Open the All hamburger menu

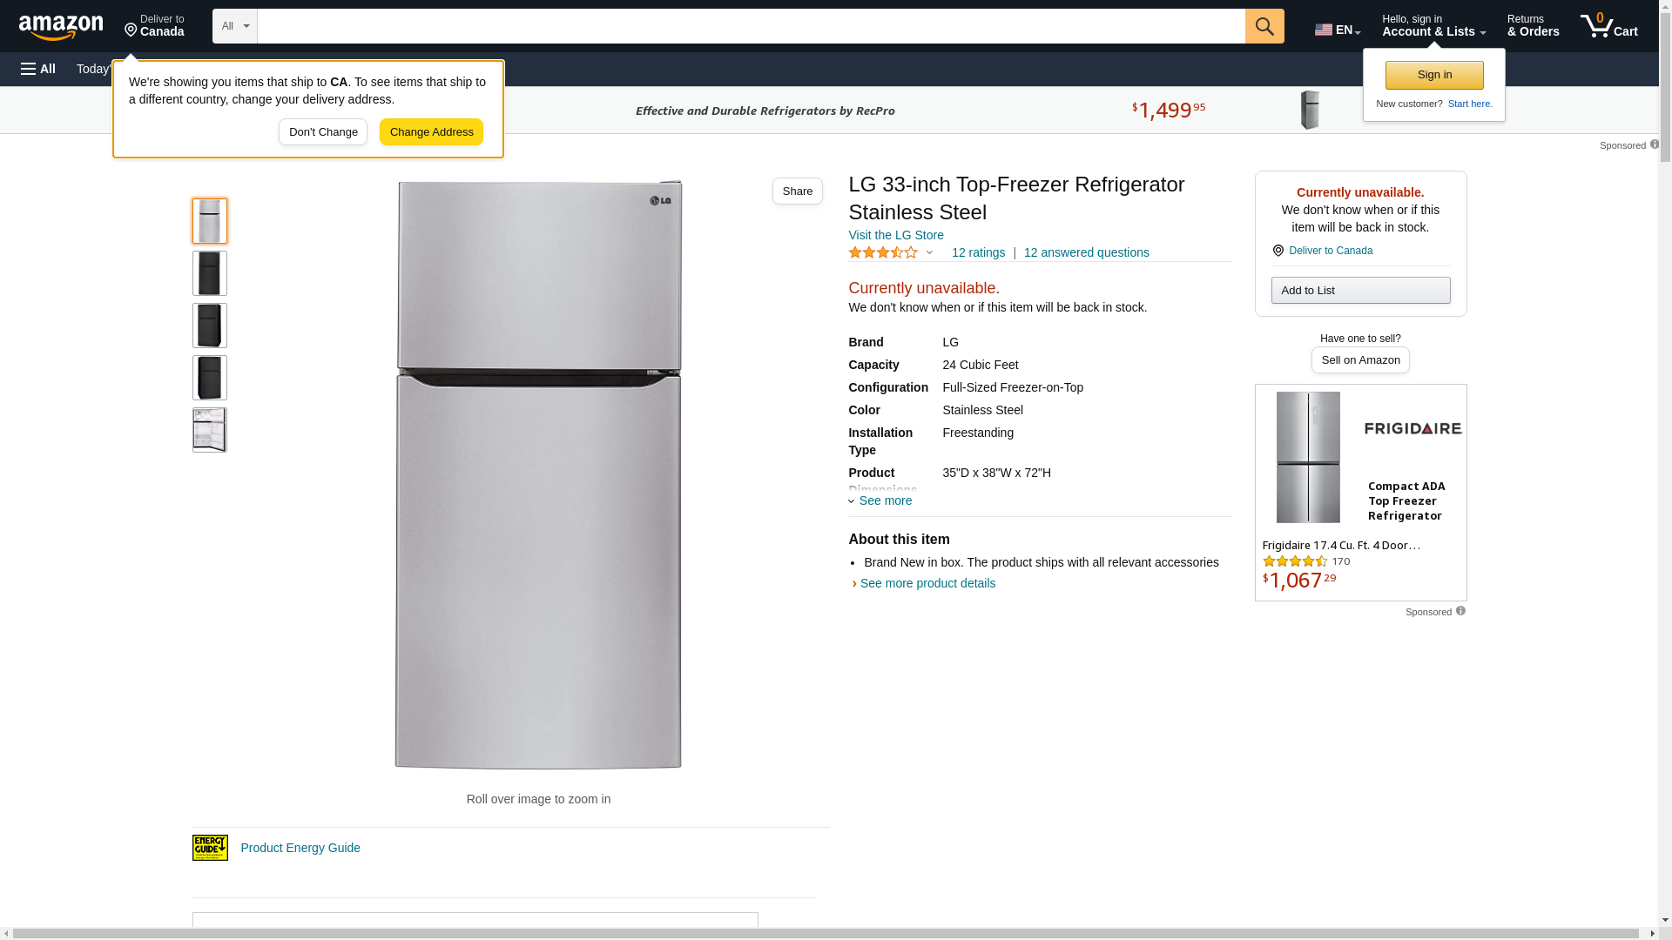point(38,69)
